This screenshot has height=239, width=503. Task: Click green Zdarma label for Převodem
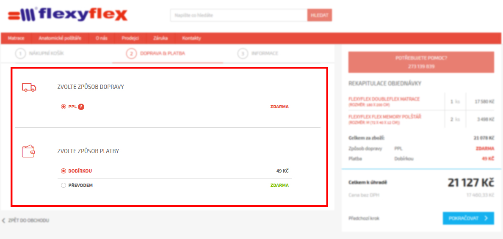(279, 185)
